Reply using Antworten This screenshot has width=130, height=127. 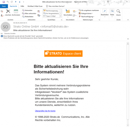point(27,10)
